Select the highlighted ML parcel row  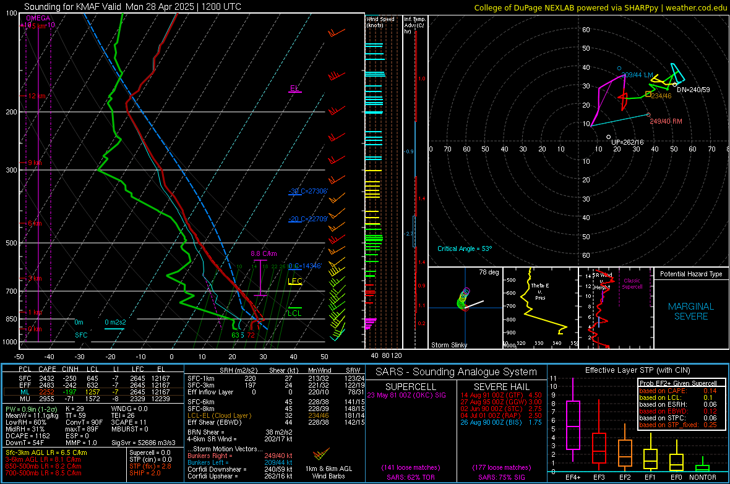click(x=93, y=392)
